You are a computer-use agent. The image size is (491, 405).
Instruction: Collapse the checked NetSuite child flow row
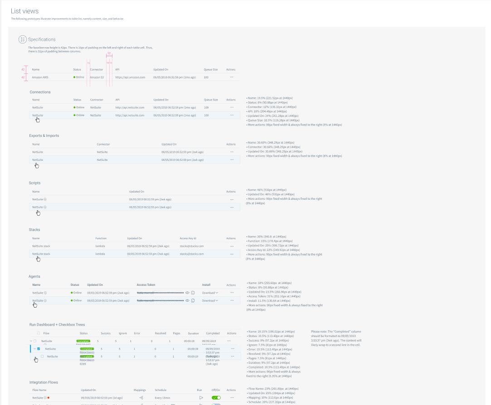tap(34, 349)
